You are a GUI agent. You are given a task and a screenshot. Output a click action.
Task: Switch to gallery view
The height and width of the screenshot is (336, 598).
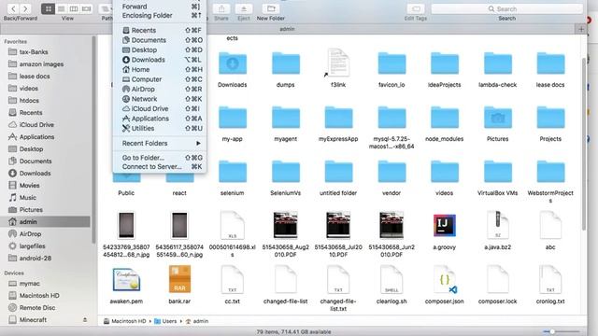[x=87, y=8]
